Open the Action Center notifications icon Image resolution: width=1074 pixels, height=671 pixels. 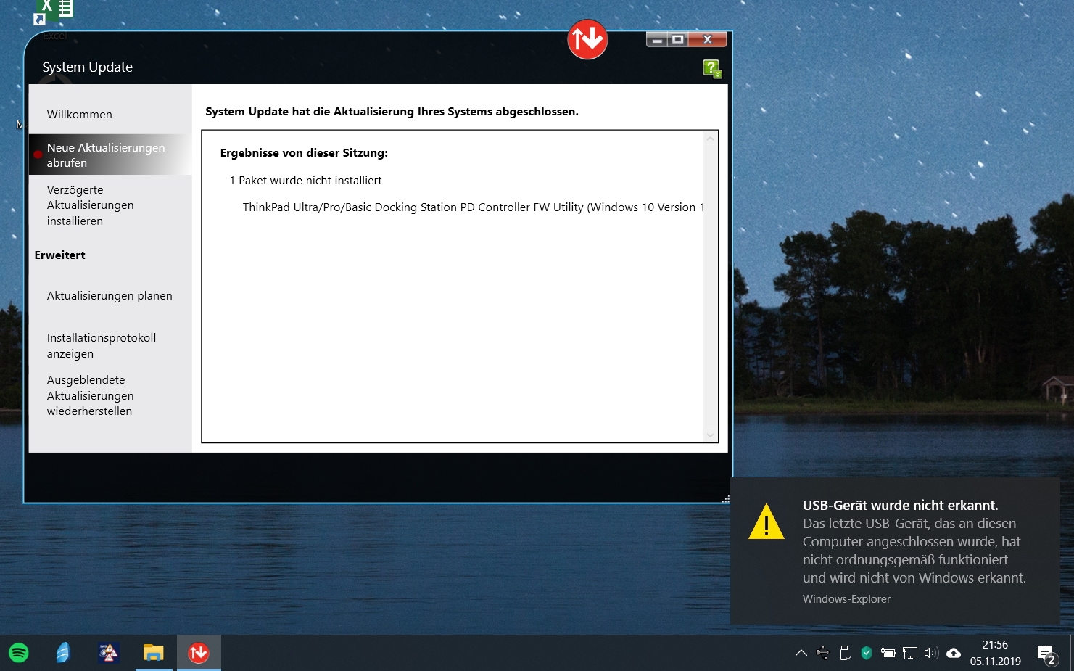click(1046, 654)
